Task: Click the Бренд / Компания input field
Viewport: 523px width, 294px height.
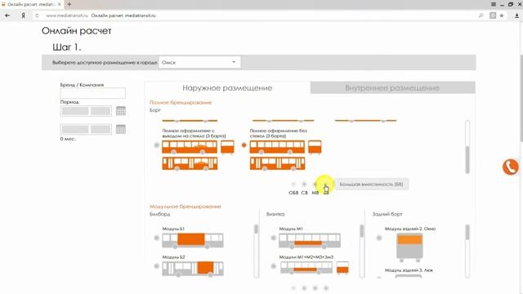Action: 93,93
